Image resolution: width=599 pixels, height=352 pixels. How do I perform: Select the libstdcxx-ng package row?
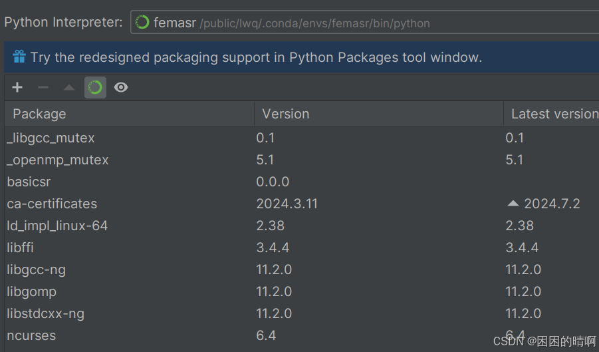(45, 313)
